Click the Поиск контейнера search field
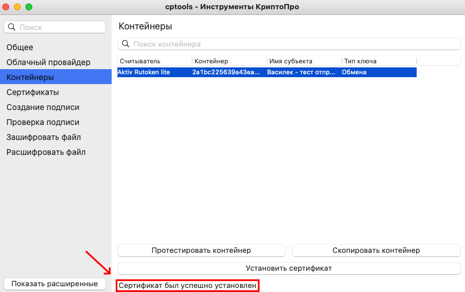Screen dimensions: 465x292 289,44
